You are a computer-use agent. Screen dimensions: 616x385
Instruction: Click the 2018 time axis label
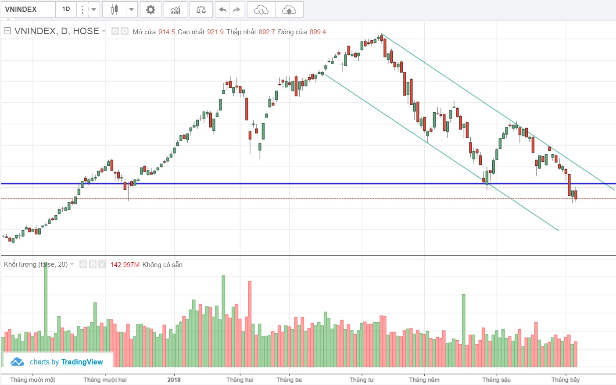174,380
